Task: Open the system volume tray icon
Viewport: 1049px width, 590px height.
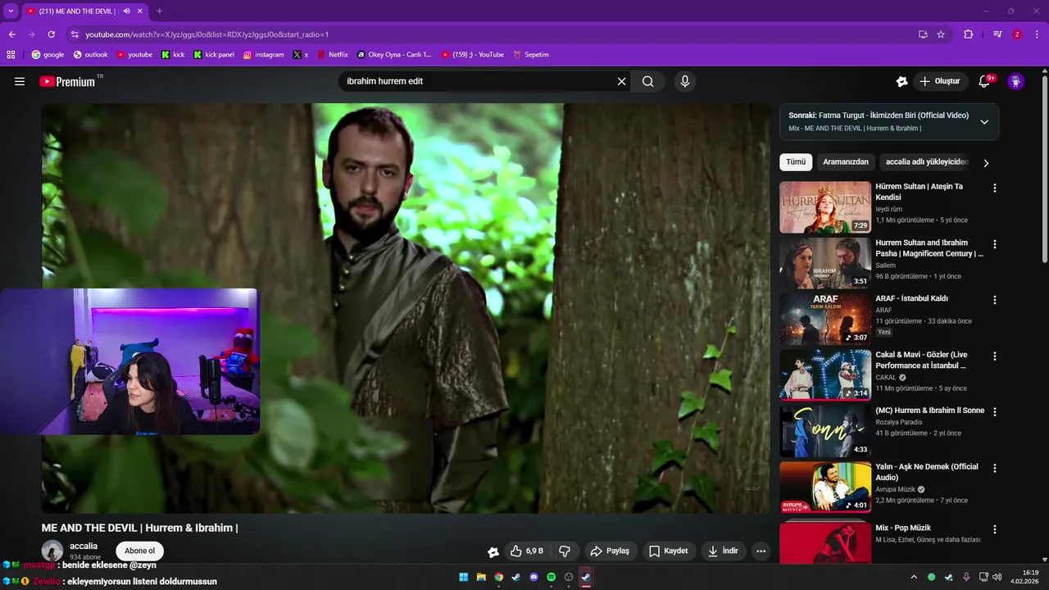Action: coord(997,577)
